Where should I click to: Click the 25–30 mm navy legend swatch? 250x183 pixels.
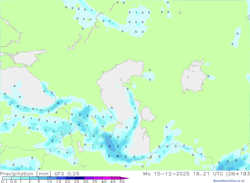[79, 178]
